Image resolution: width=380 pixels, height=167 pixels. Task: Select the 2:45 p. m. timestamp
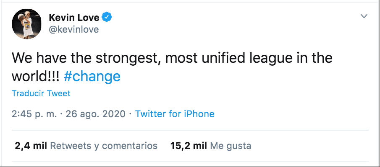pos(34,113)
